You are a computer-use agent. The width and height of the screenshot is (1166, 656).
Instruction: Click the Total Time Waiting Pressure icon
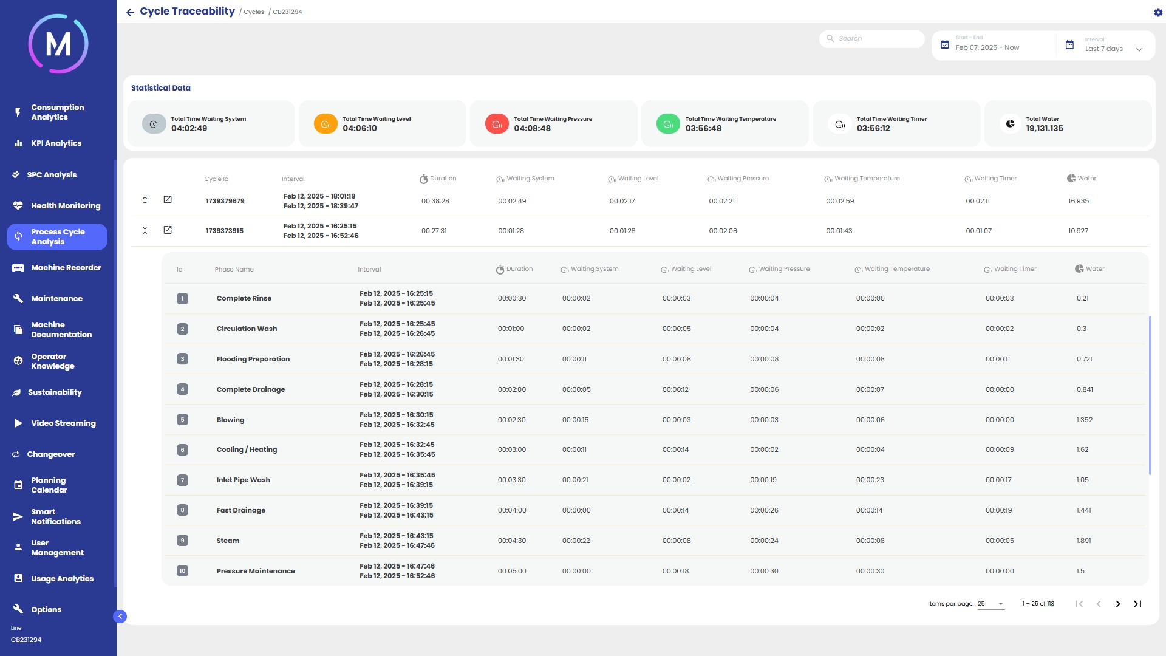pos(497,124)
